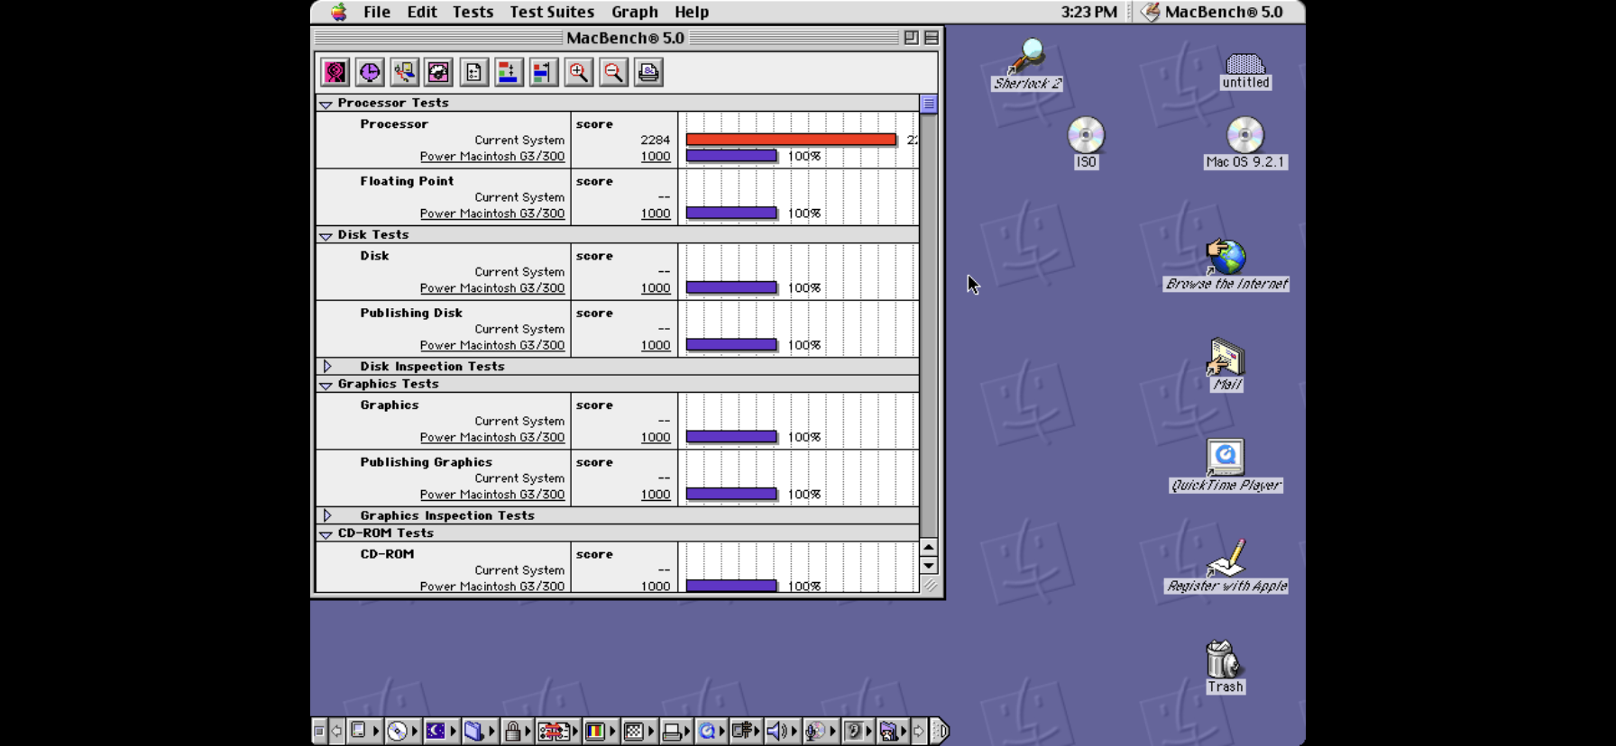Select the Mac OS 9.2.1 disc icon
The width and height of the screenshot is (1616, 746).
[x=1245, y=142]
